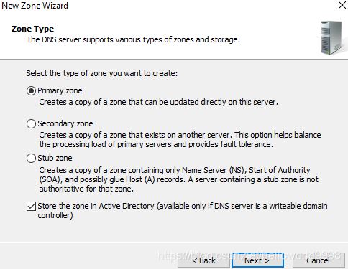The image size is (348, 269).
Task: Click the Primary zone label text
Action: [x=60, y=90]
